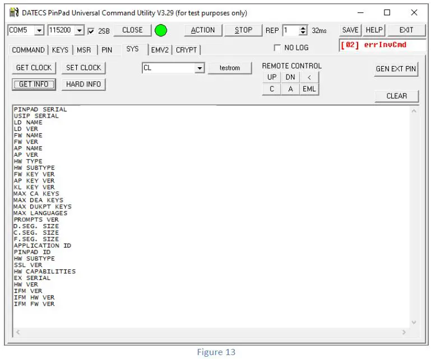Image resolution: width=431 pixels, height=359 pixels.
Task: Maximize the DATECS utility window
Action: click(x=387, y=12)
